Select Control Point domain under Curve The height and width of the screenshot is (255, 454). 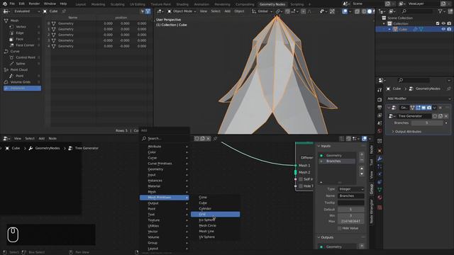click(x=26, y=57)
